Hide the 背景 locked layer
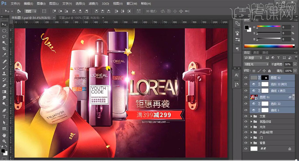This screenshot has height=161, width=299. pyautogui.click(x=246, y=149)
